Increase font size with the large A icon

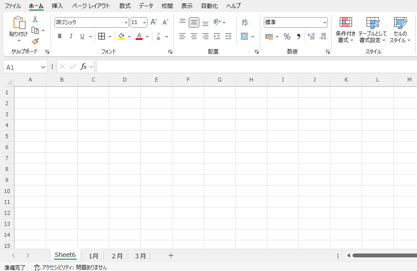(x=154, y=22)
